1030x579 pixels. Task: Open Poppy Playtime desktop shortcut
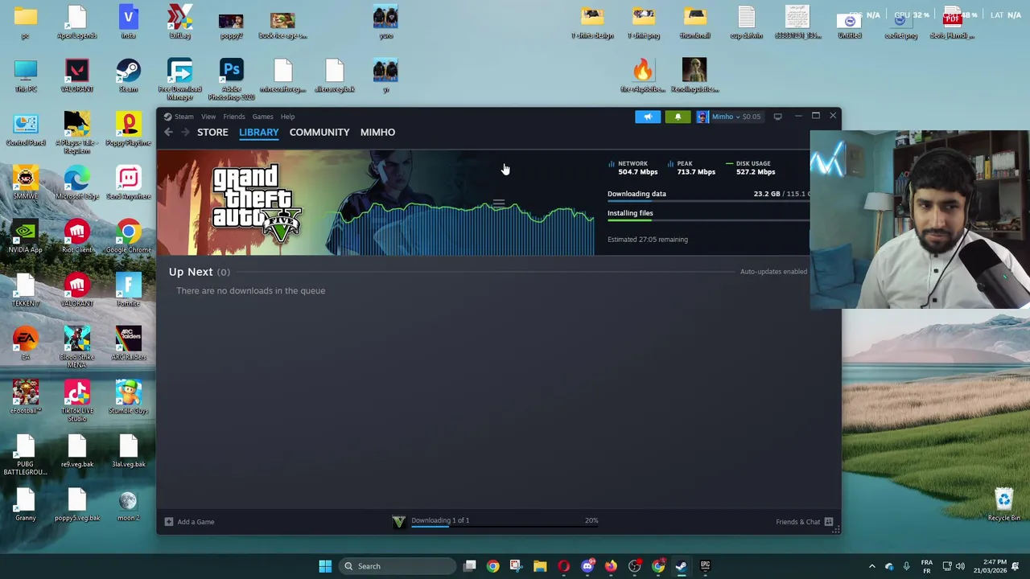128,129
